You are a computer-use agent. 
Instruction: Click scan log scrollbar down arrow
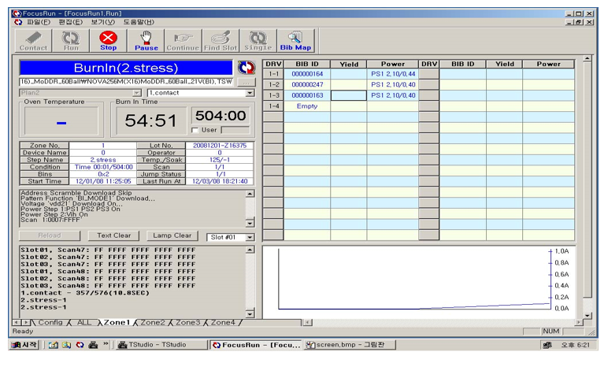[x=250, y=314]
